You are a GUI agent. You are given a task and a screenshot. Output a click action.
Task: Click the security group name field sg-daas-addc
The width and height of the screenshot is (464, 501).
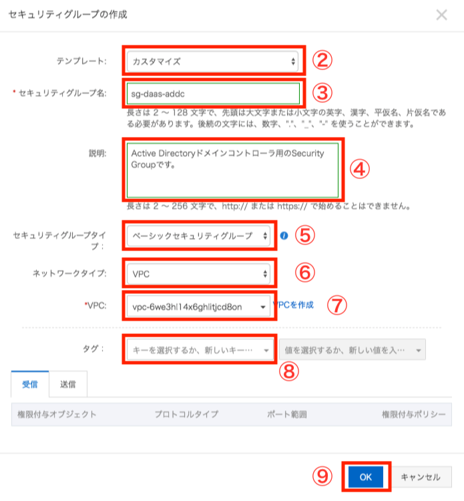(x=213, y=94)
